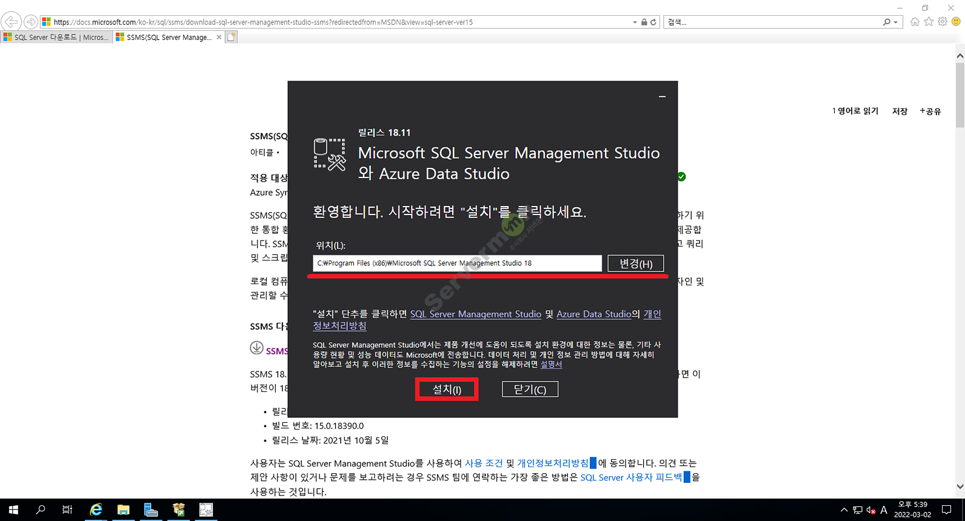This screenshot has width=965, height=521.
Task: Refresh the current page
Action: [653, 22]
